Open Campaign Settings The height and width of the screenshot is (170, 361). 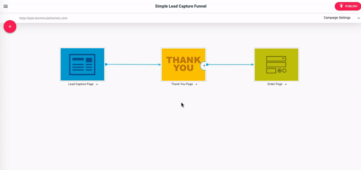pyautogui.click(x=337, y=18)
